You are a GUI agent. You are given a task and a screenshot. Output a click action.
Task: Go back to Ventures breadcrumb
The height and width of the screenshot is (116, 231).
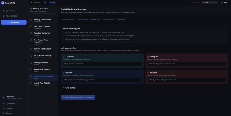(x=36, y=3)
